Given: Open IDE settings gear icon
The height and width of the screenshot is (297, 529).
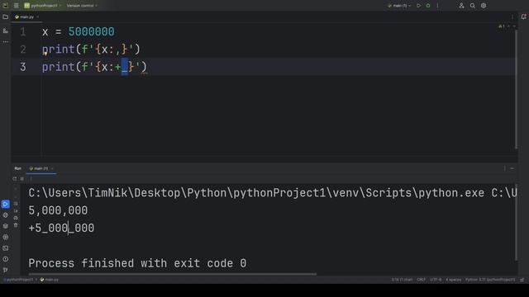Looking at the screenshot, I should point(484,6).
